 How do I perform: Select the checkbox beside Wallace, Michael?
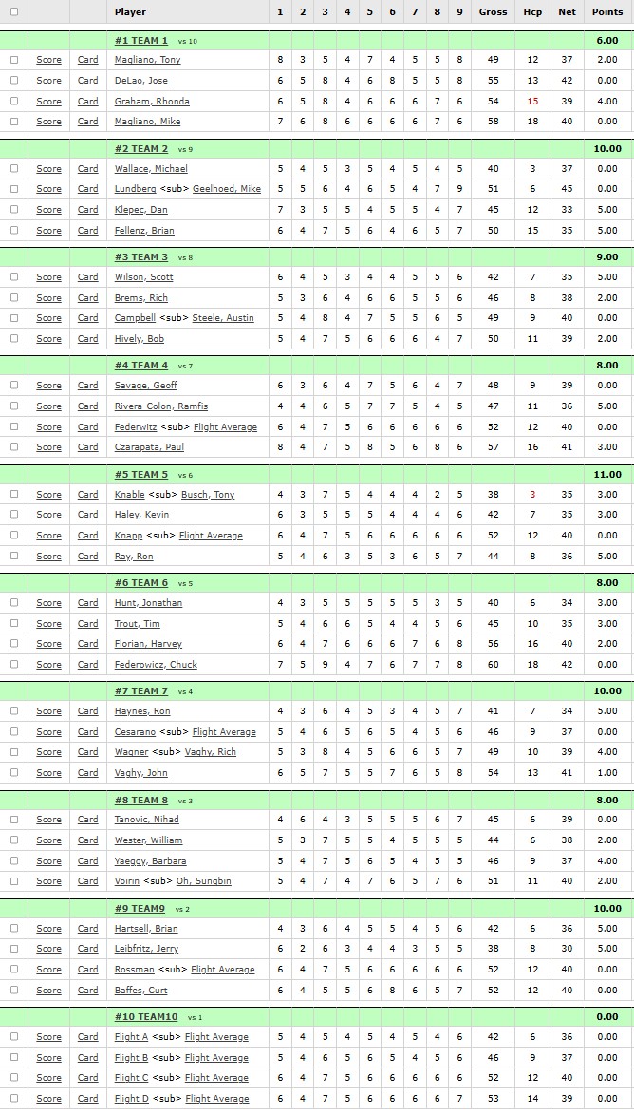14,168
